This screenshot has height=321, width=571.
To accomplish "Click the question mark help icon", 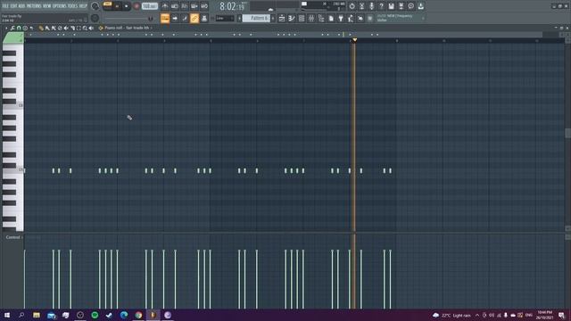I will (381, 6).
